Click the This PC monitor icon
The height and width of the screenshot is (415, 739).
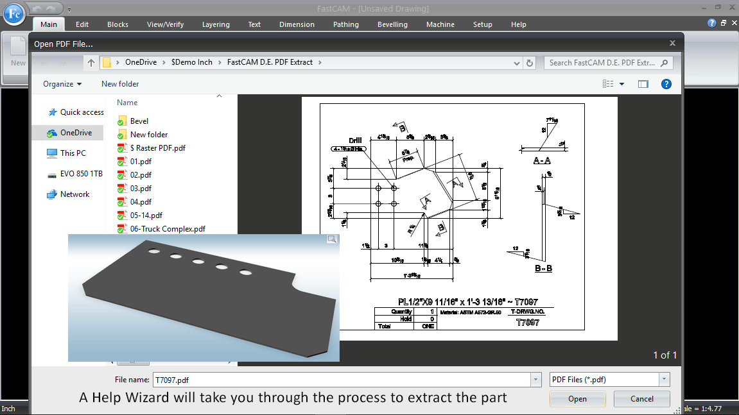[52, 153]
